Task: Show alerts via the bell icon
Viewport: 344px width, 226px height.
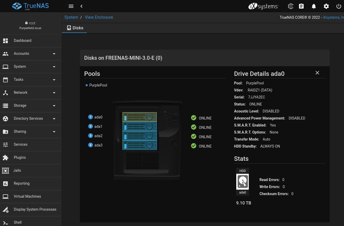Action: (x=314, y=6)
